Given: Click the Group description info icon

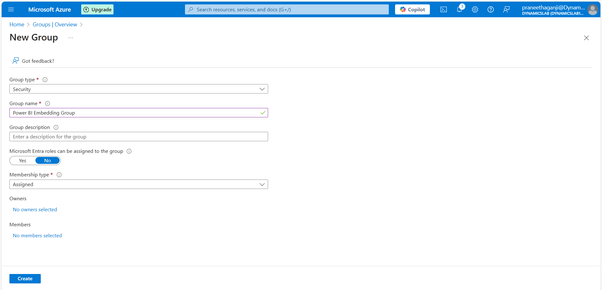Looking at the screenshot, I should (x=56, y=127).
